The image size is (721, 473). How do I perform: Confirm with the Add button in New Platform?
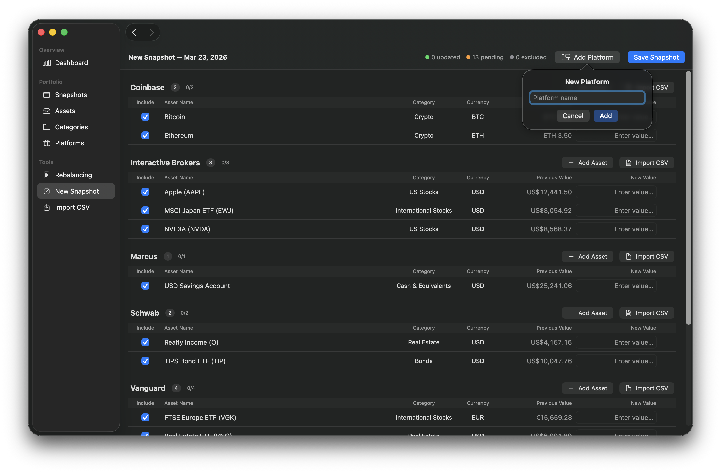pyautogui.click(x=606, y=116)
